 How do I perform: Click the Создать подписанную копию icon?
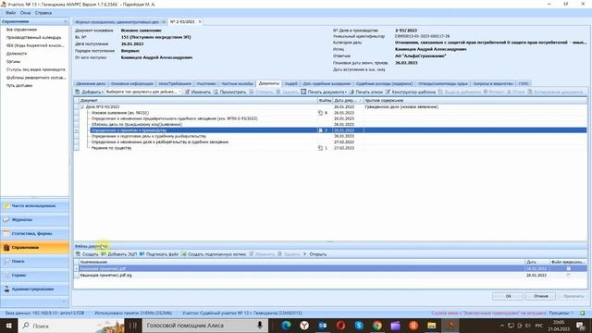point(184,254)
